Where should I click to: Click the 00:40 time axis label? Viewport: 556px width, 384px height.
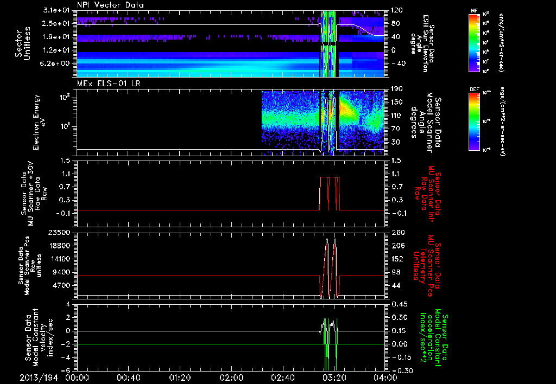click(129, 377)
